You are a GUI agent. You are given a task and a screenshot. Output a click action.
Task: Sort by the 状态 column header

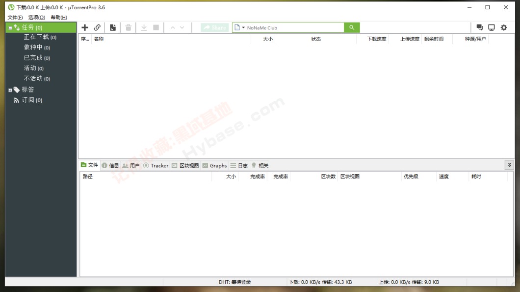click(315, 39)
